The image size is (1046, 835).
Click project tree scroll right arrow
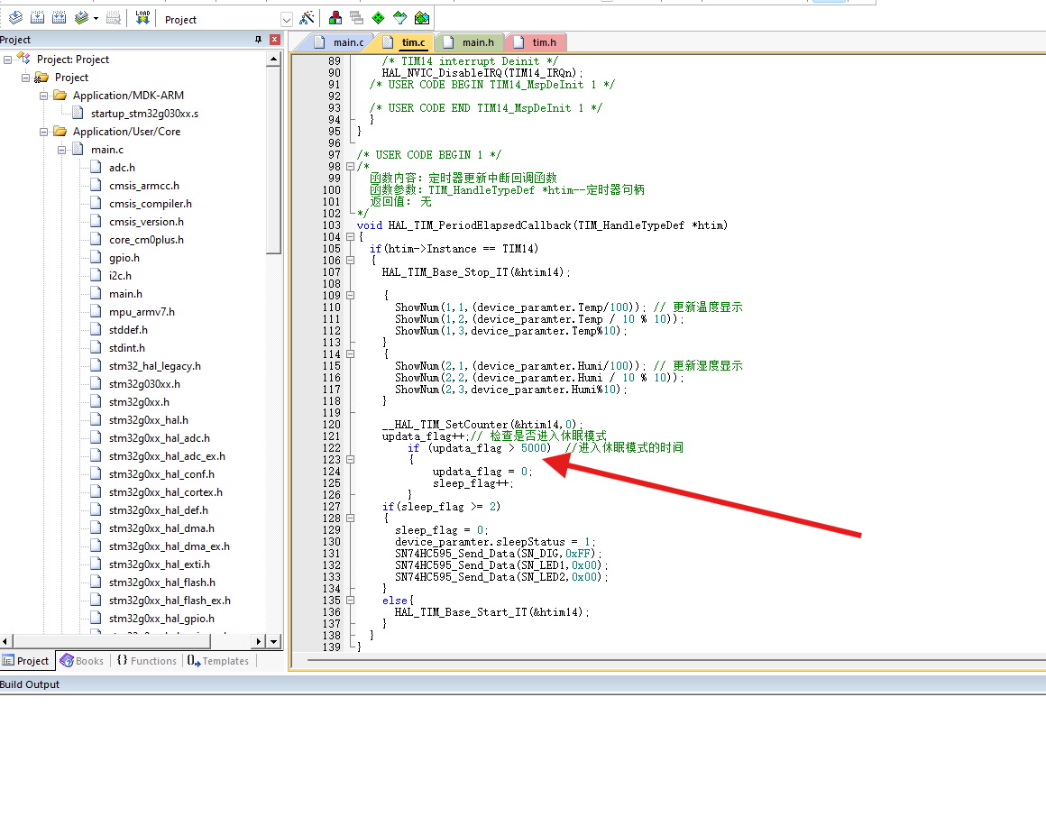(x=259, y=642)
